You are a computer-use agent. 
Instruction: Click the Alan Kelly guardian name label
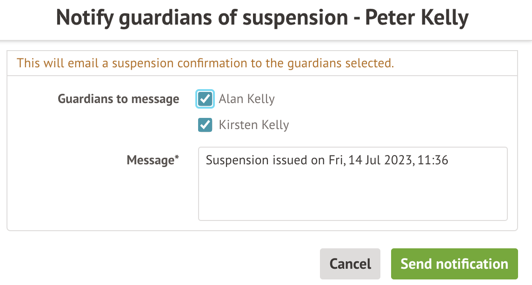click(246, 99)
